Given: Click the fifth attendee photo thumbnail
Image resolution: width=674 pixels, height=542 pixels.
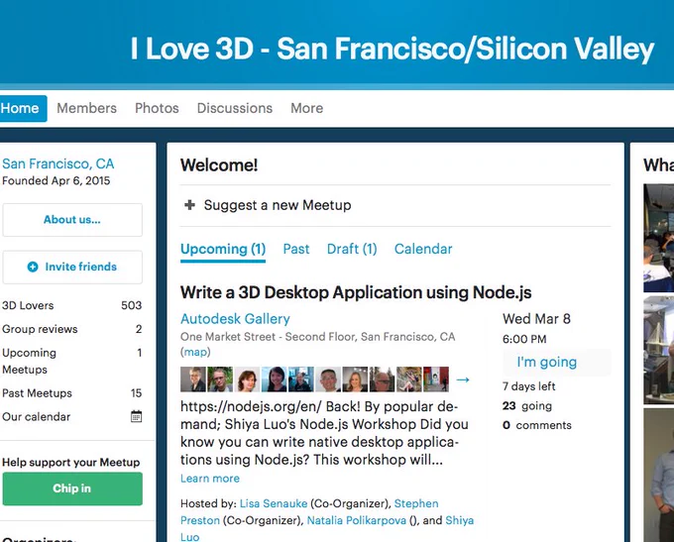Looking at the screenshot, I should (x=301, y=379).
